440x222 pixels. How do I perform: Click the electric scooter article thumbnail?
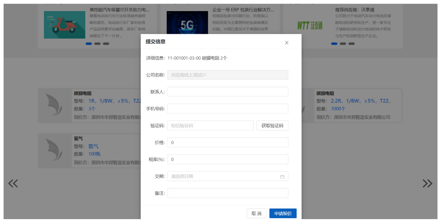tap(65, 25)
